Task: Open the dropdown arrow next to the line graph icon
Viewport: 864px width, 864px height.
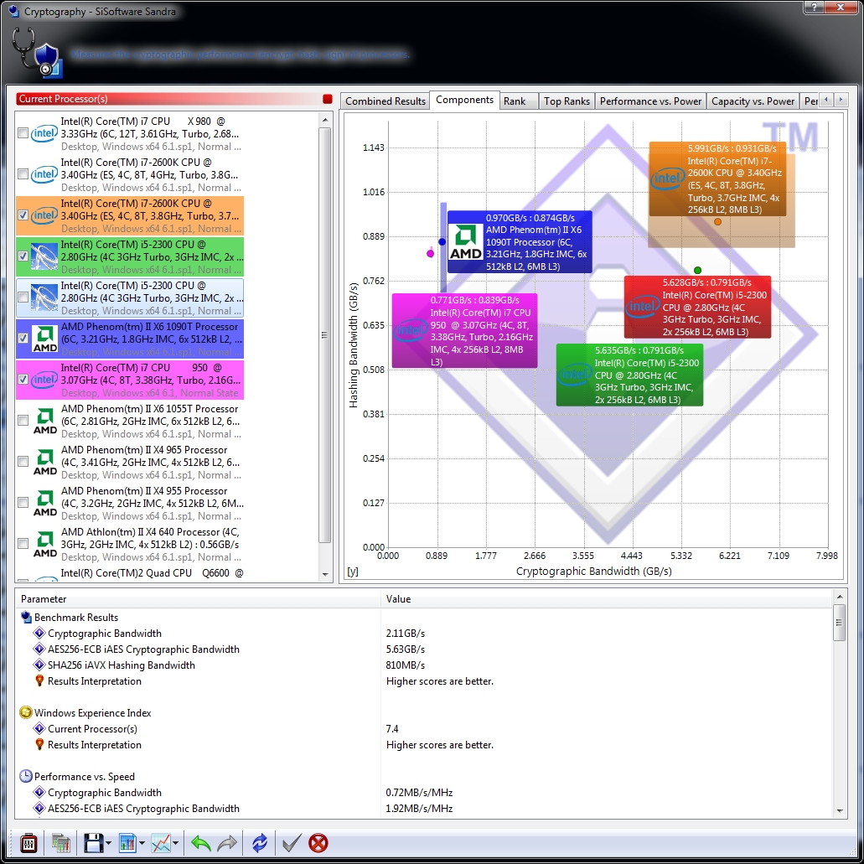Action: pyautogui.click(x=176, y=843)
